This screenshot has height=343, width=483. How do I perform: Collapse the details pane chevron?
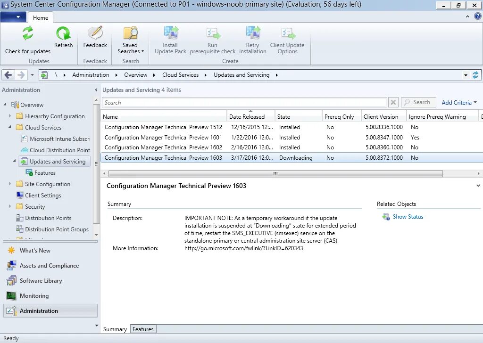click(x=478, y=186)
